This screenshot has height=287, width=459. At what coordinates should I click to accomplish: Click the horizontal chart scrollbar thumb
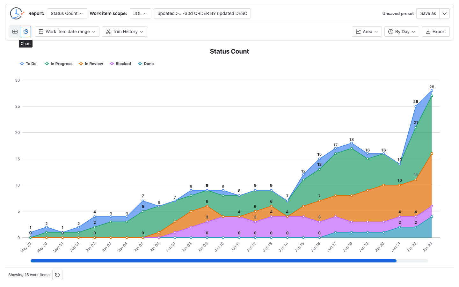coord(214,261)
